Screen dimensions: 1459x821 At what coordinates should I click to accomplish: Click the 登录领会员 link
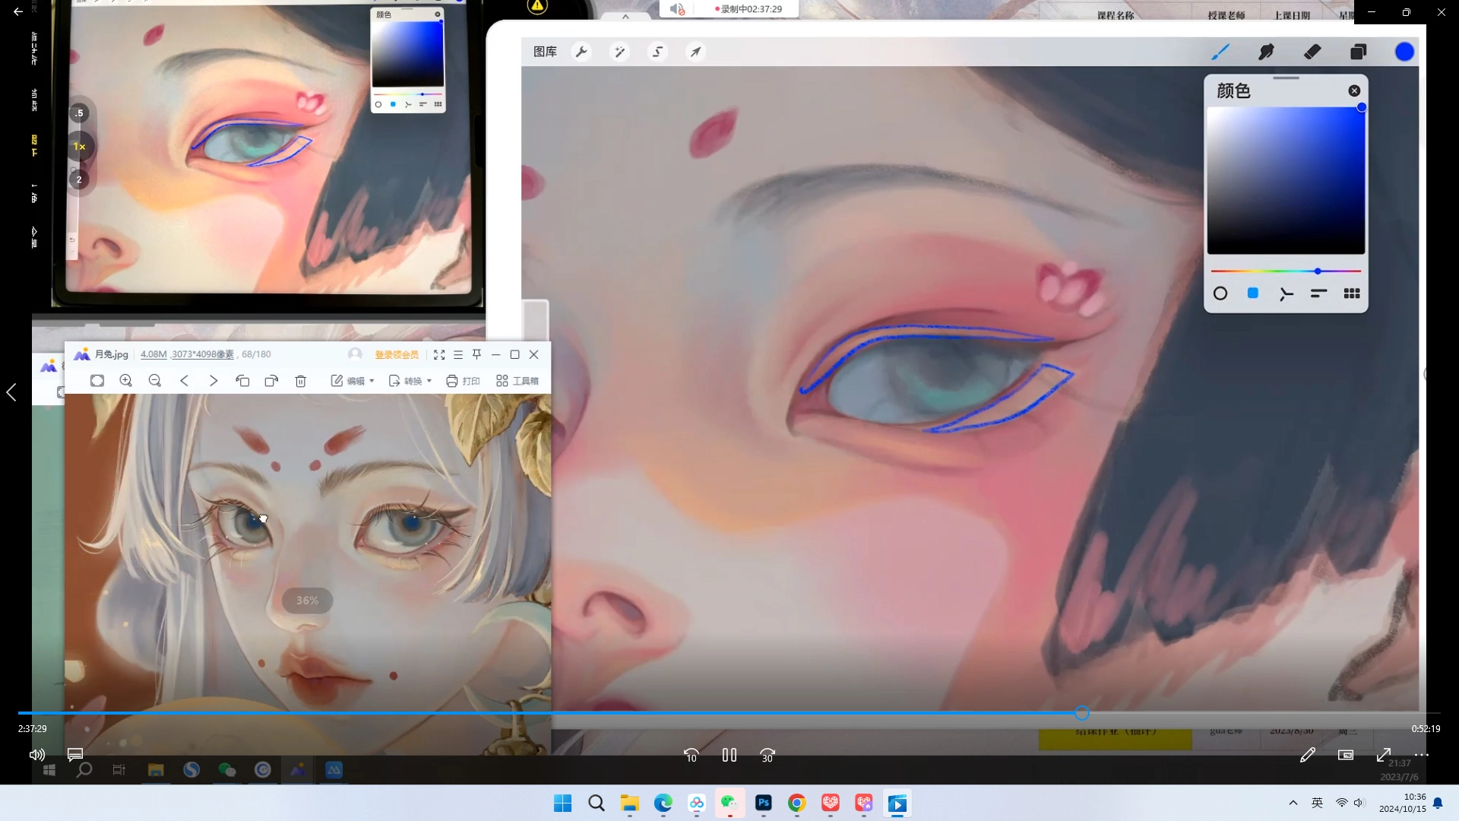(397, 354)
